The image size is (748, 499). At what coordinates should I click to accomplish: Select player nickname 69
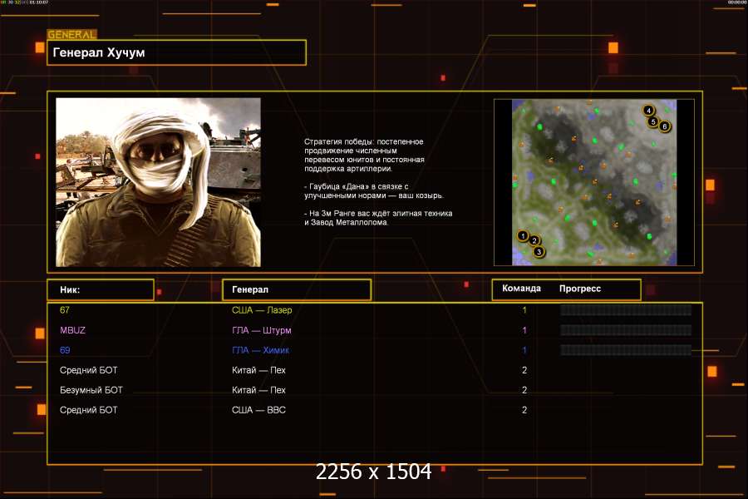click(x=65, y=350)
